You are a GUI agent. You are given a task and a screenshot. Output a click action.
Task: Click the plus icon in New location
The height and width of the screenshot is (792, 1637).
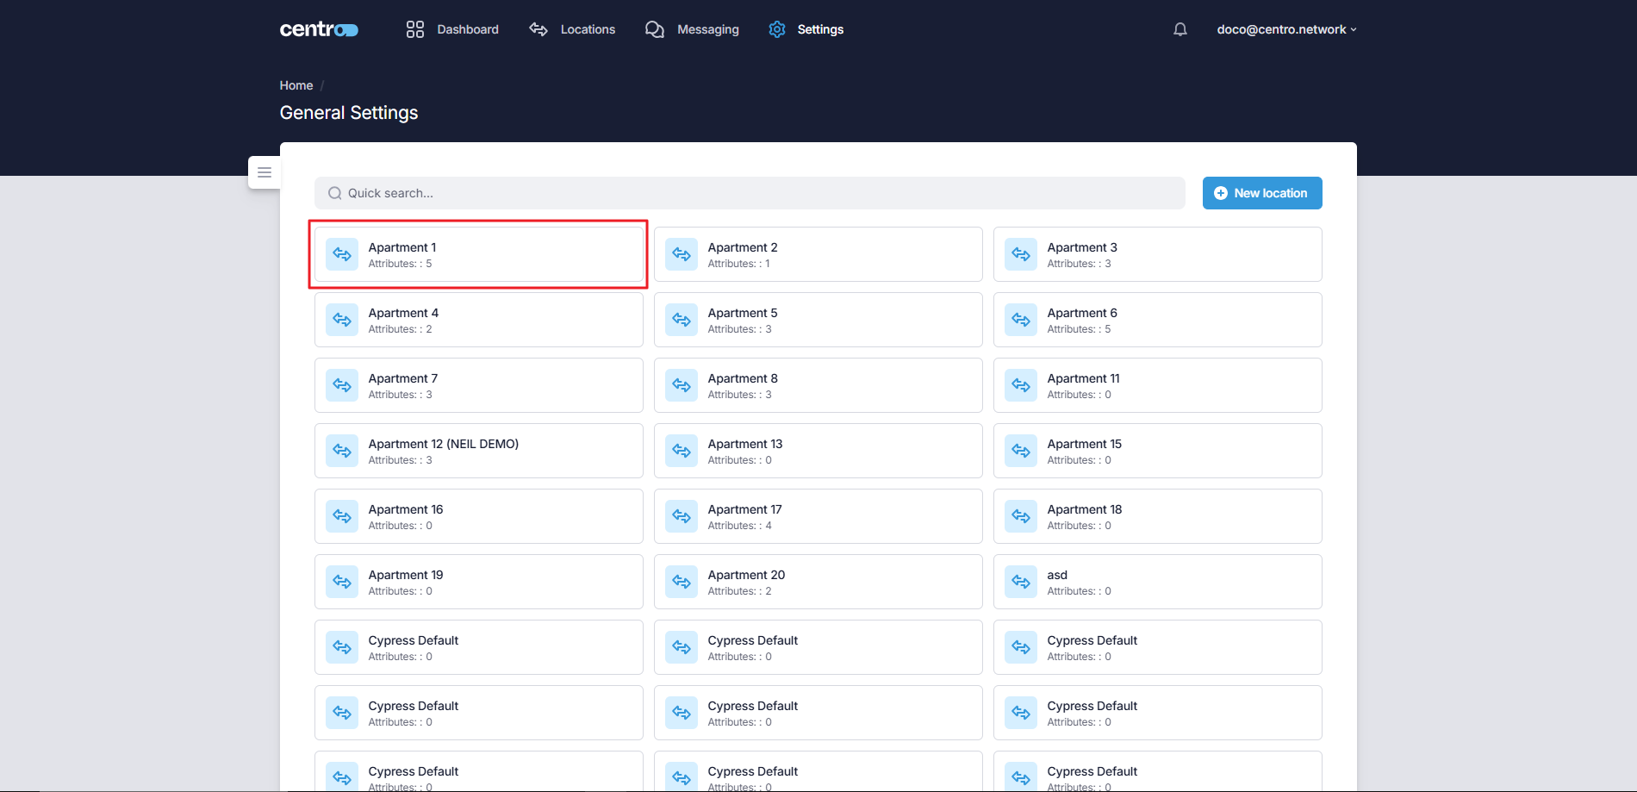(1221, 193)
